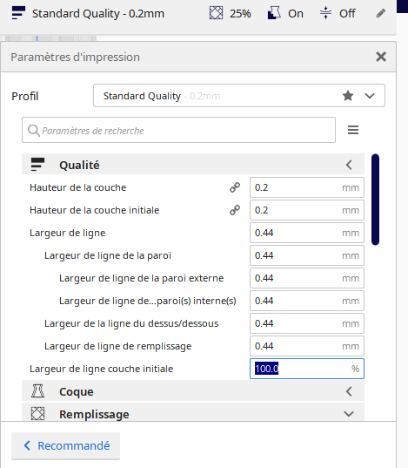
Task: Click the star icon in Profil selector
Action: [348, 96]
